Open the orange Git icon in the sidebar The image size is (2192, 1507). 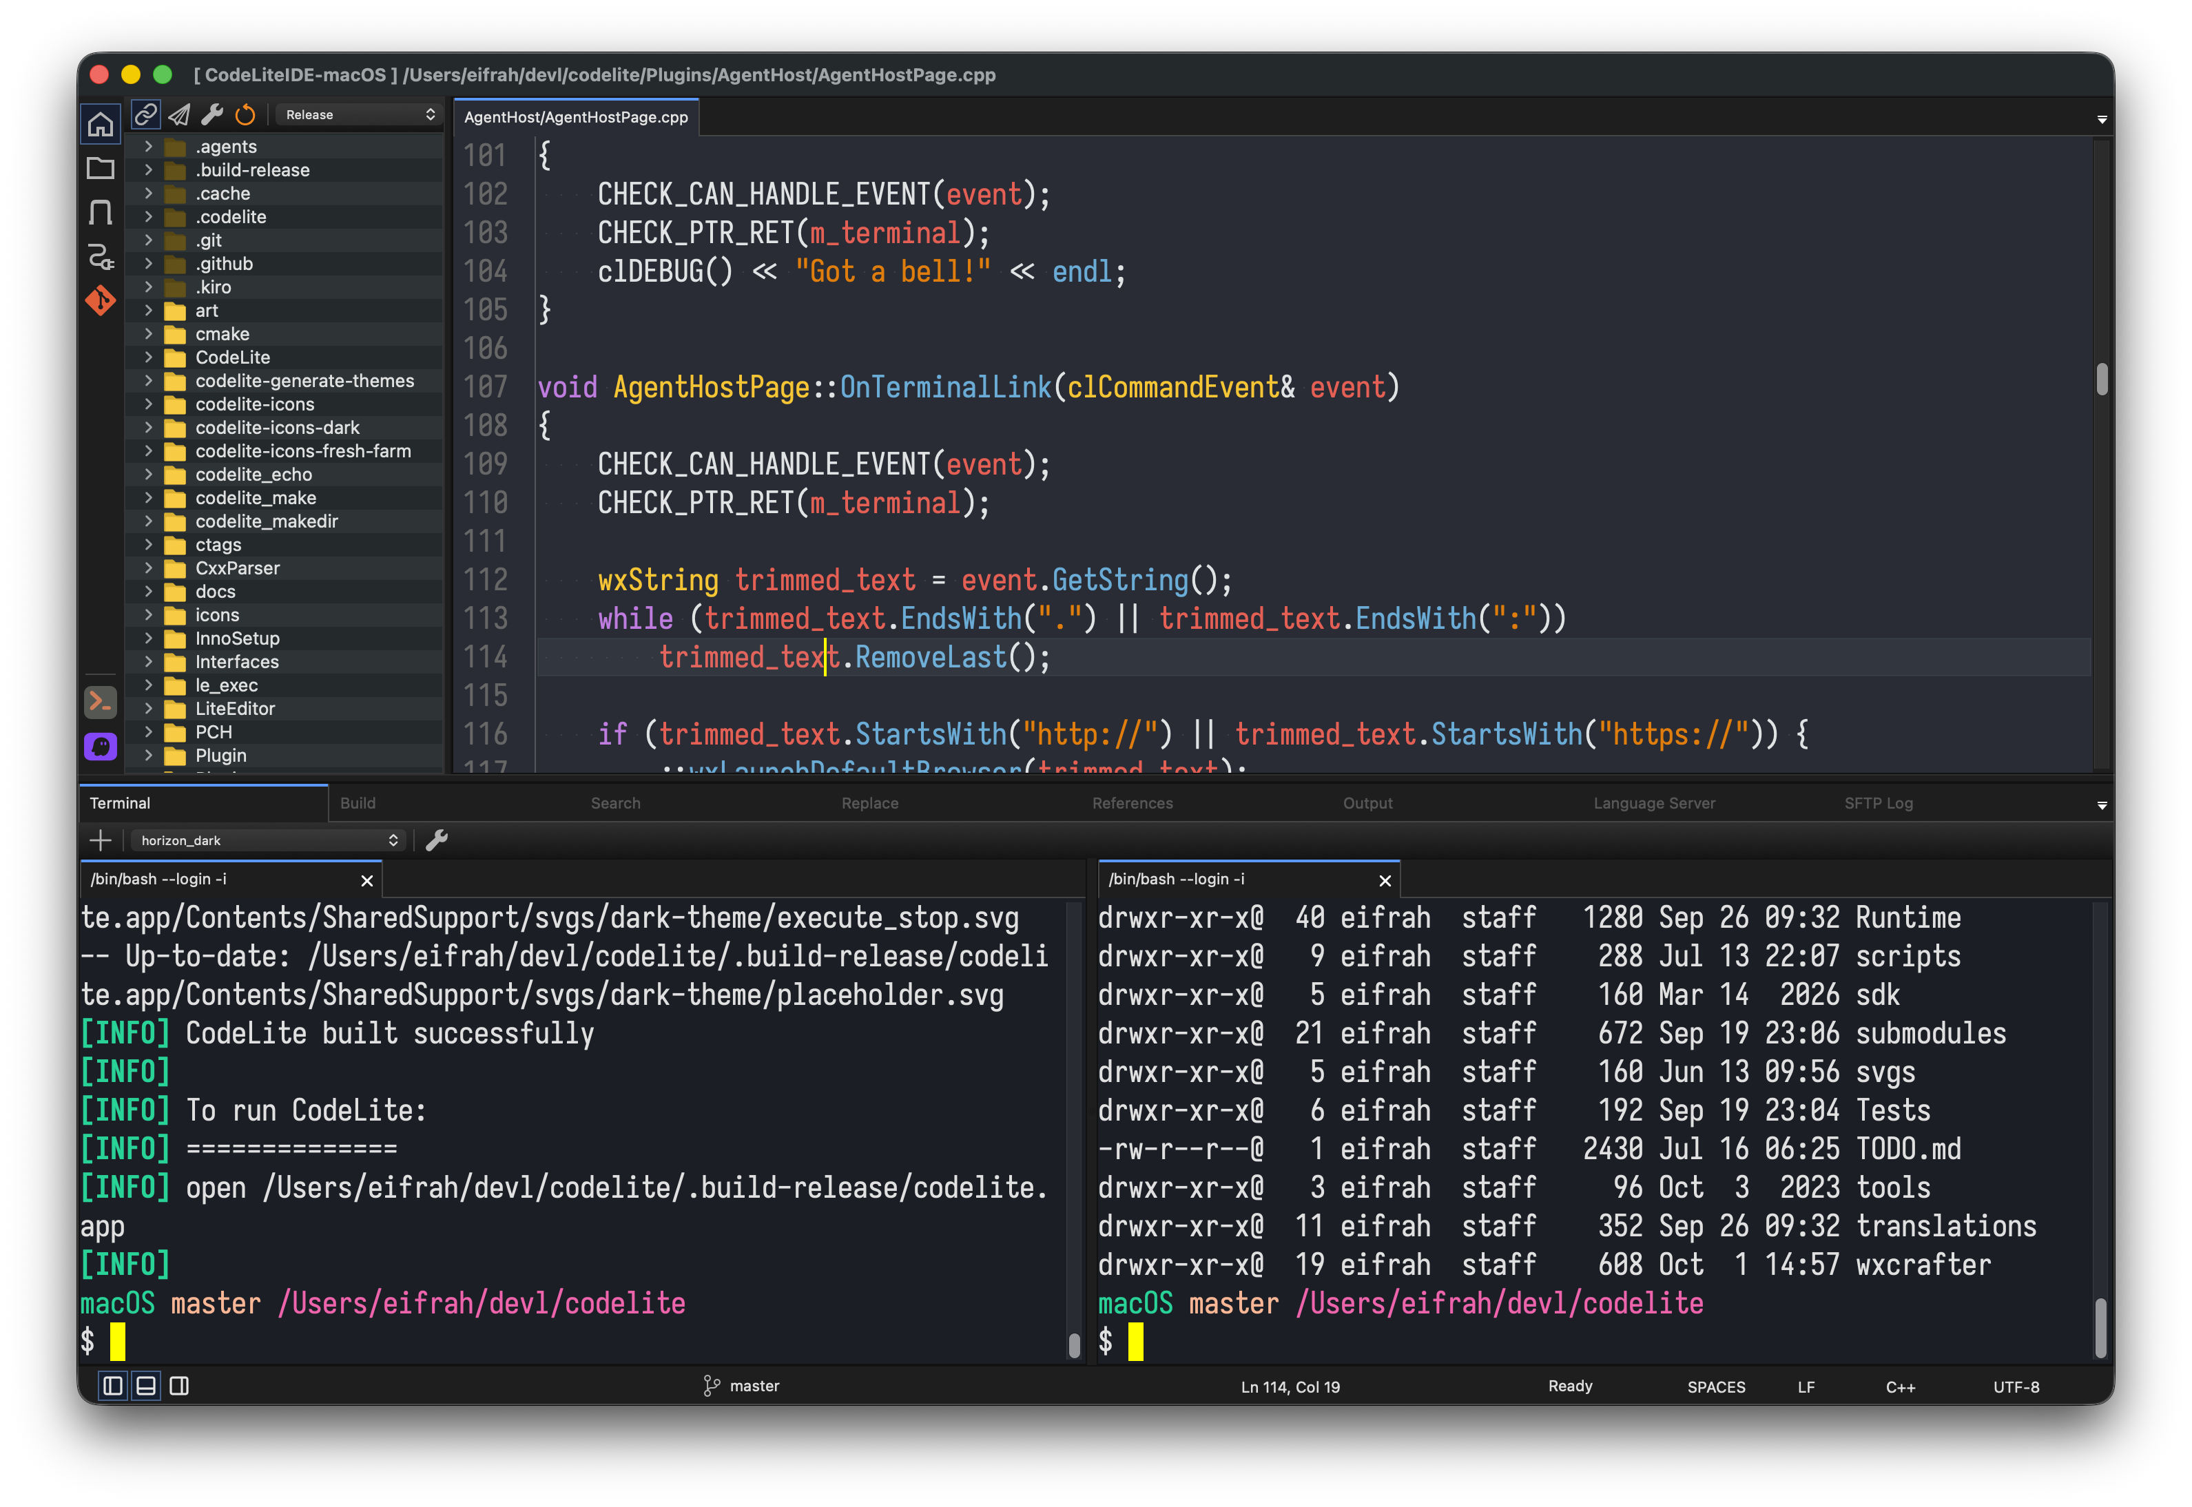100,300
